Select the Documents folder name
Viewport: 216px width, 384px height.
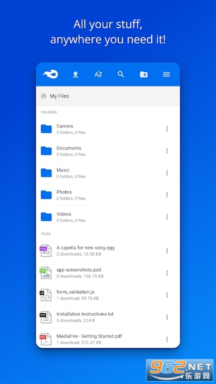pos(69,148)
